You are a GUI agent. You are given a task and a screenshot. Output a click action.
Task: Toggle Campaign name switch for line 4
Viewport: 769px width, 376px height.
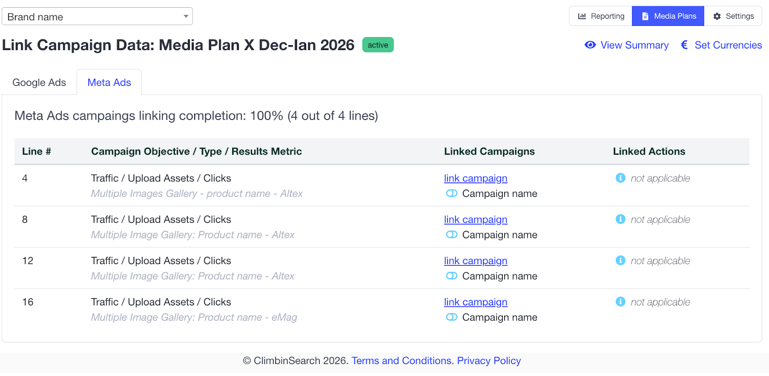[452, 194]
